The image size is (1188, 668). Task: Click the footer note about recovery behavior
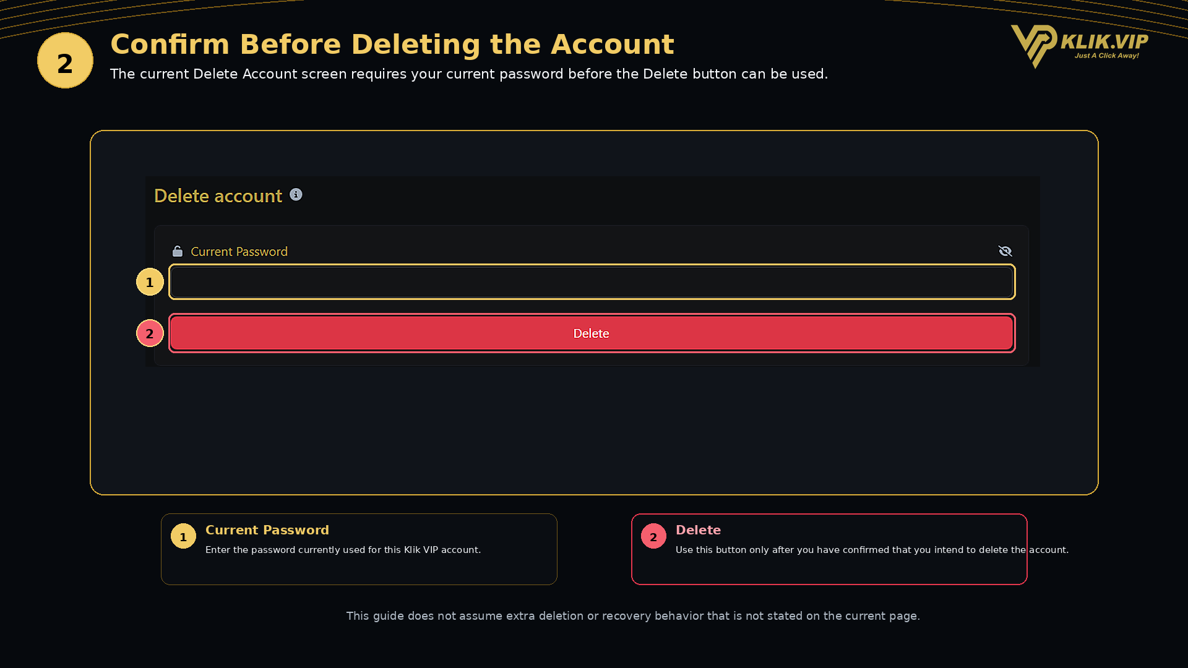click(x=633, y=616)
